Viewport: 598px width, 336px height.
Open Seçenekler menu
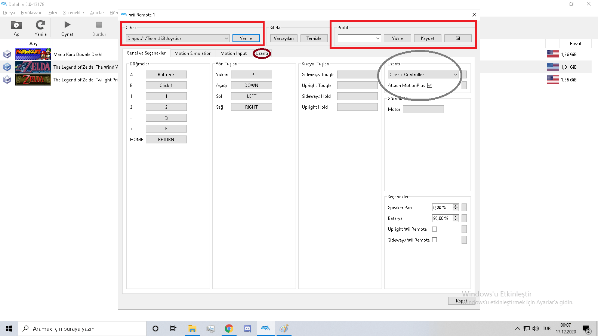[74, 13]
